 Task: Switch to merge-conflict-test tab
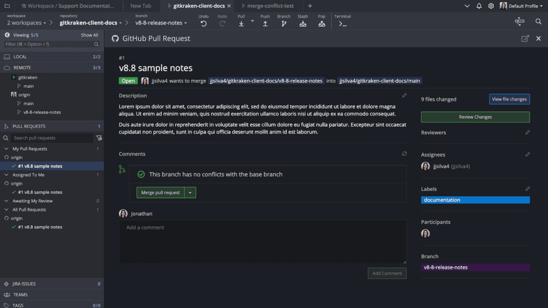coord(268,6)
